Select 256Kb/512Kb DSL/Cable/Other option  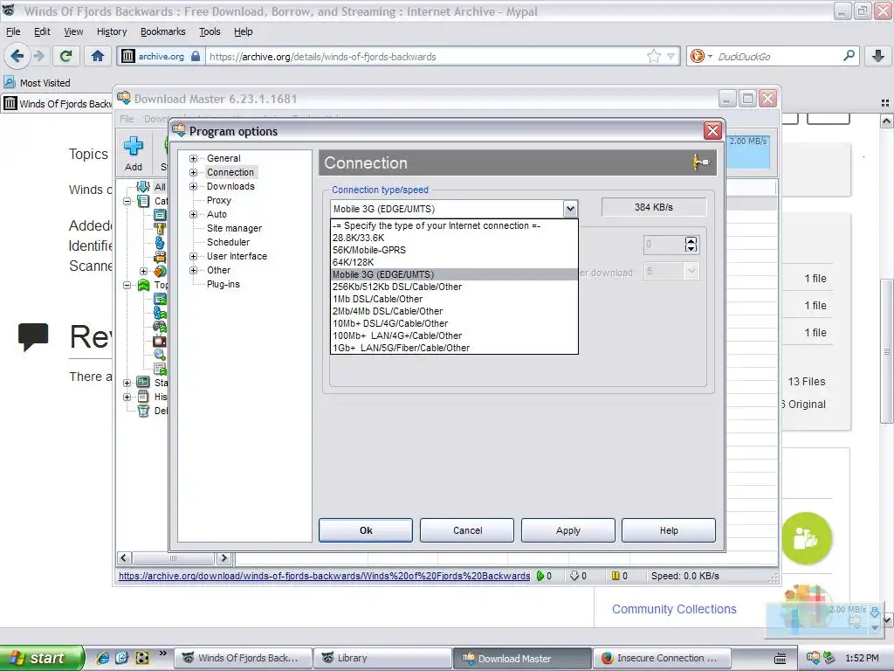[454, 287]
